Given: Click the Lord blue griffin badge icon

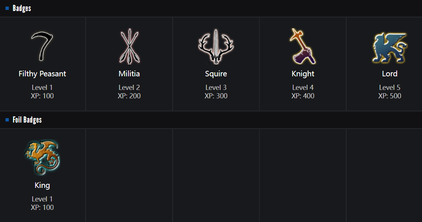Looking at the screenshot, I should pos(389,48).
